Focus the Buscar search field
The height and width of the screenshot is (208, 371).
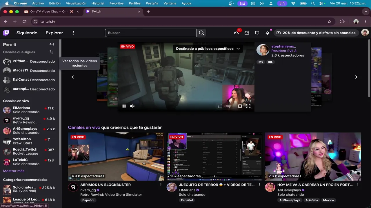[x=151, y=33]
